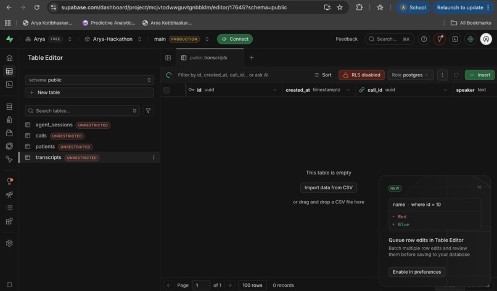Expand the schema public selector
Image resolution: width=497 pixels, height=291 pixels.
click(89, 80)
